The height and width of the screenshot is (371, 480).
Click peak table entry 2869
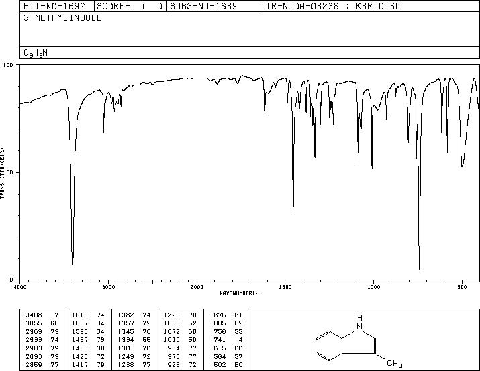34,364
